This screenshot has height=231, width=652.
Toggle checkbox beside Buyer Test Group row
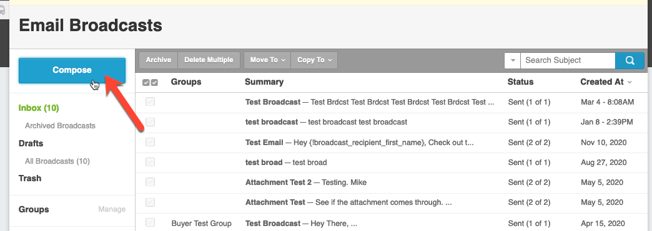150,222
